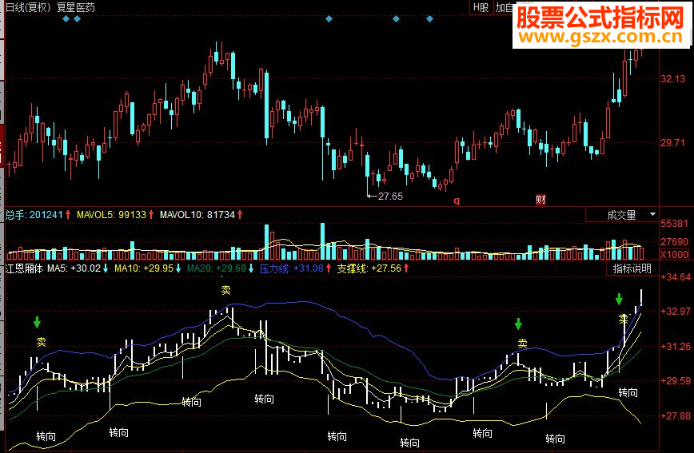
Task: Click the +27.88 indicator axis label
Action: pos(676,415)
